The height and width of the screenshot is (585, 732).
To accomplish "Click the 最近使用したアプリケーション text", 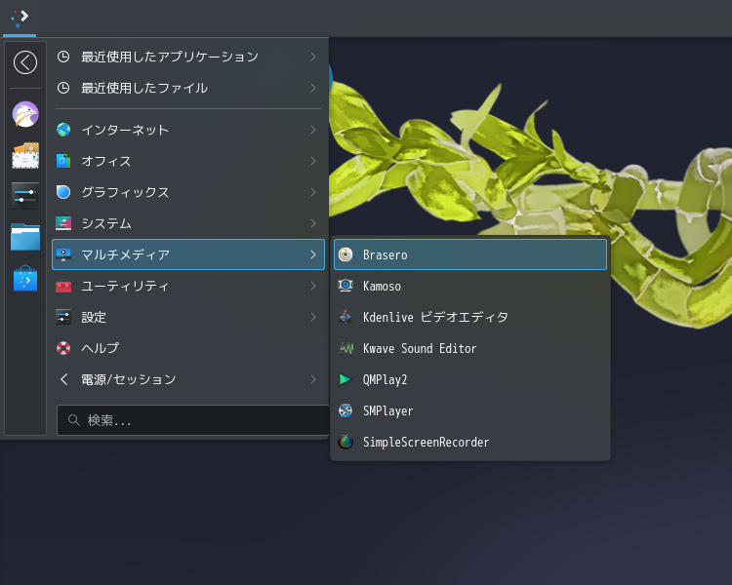I will (170, 57).
